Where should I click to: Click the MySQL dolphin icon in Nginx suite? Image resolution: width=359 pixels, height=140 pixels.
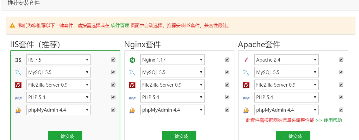pos(132,72)
